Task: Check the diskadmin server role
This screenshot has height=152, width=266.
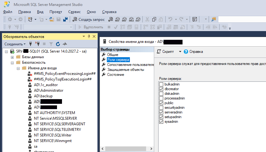Action: point(161,94)
